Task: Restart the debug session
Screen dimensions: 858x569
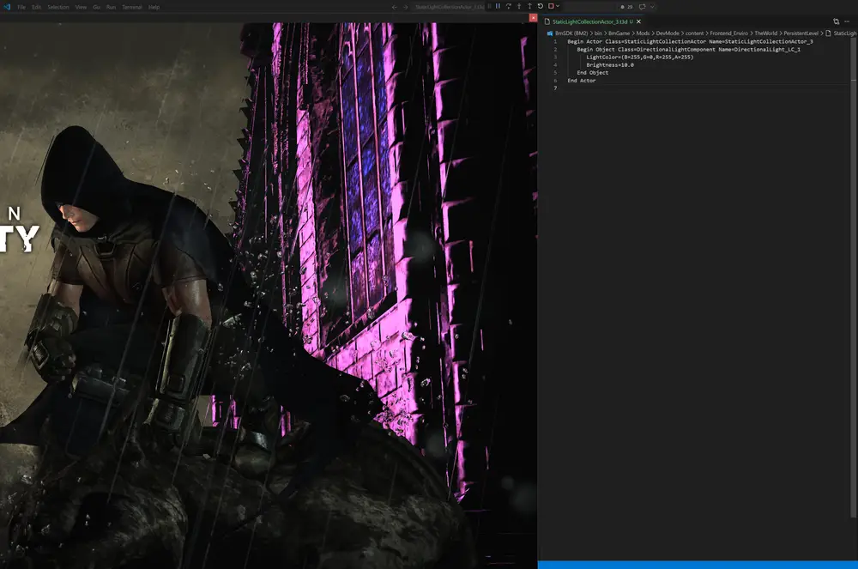Action: coord(540,7)
